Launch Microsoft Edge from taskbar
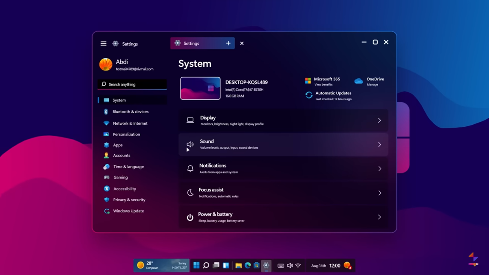The width and height of the screenshot is (489, 275). (248, 266)
